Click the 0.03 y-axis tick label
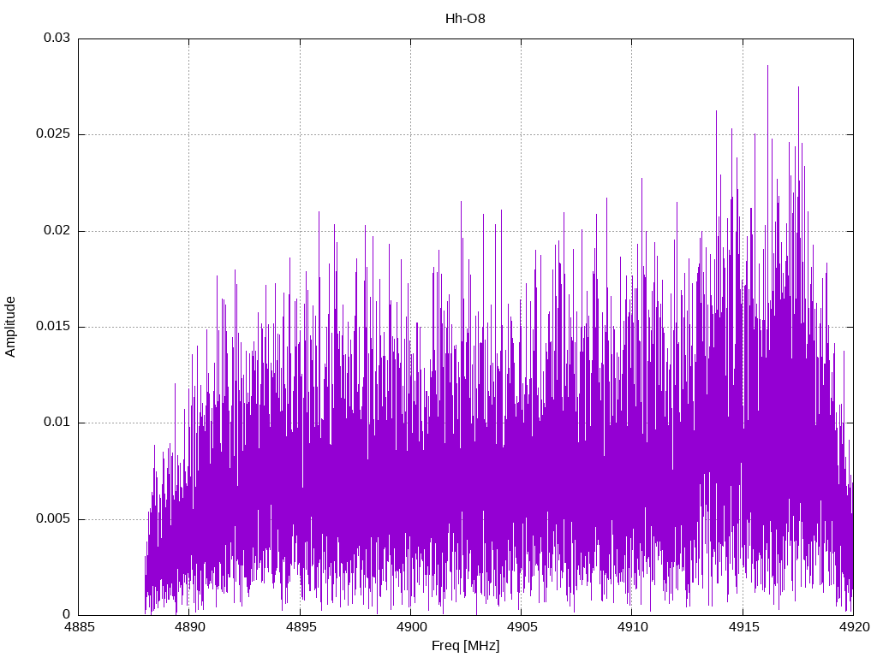 click(x=57, y=38)
